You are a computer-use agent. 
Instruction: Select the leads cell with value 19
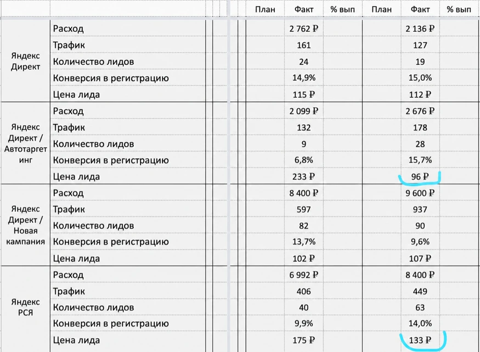click(x=420, y=62)
